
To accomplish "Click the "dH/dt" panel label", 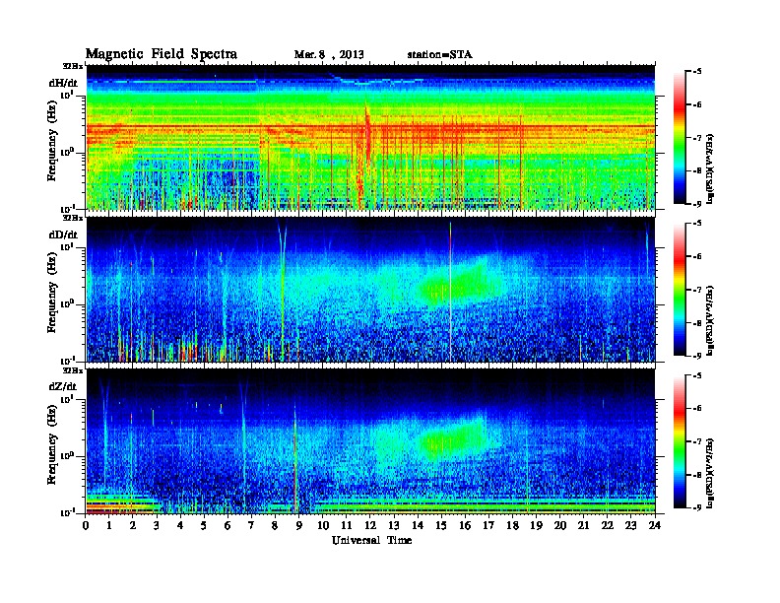I will [63, 83].
